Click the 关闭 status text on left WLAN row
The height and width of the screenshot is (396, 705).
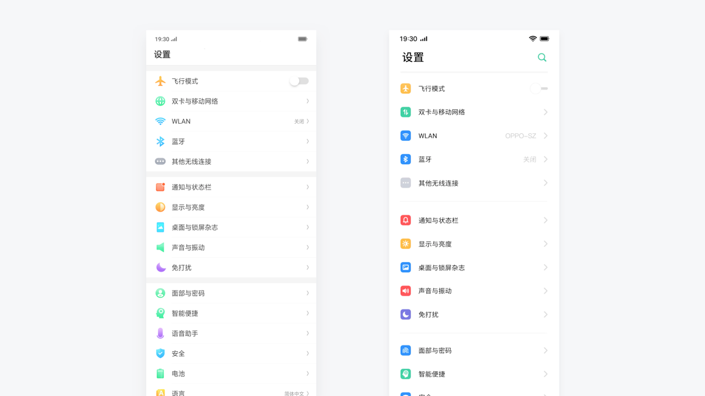(x=298, y=121)
